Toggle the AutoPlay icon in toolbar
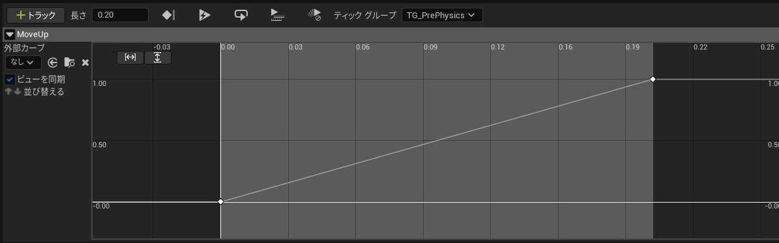The image size is (779, 243). (205, 15)
